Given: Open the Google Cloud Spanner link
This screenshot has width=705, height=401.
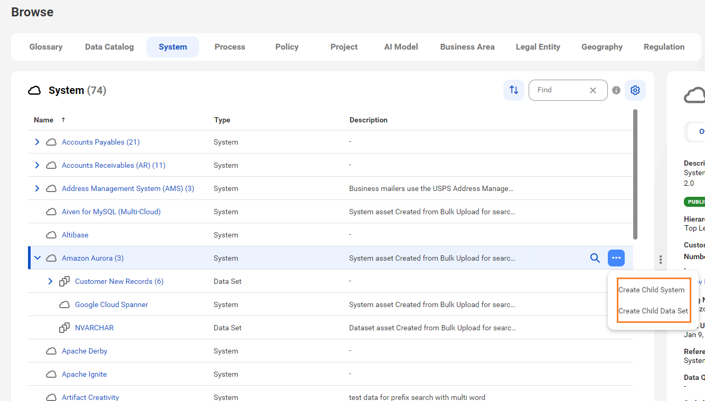Looking at the screenshot, I should 111,304.
